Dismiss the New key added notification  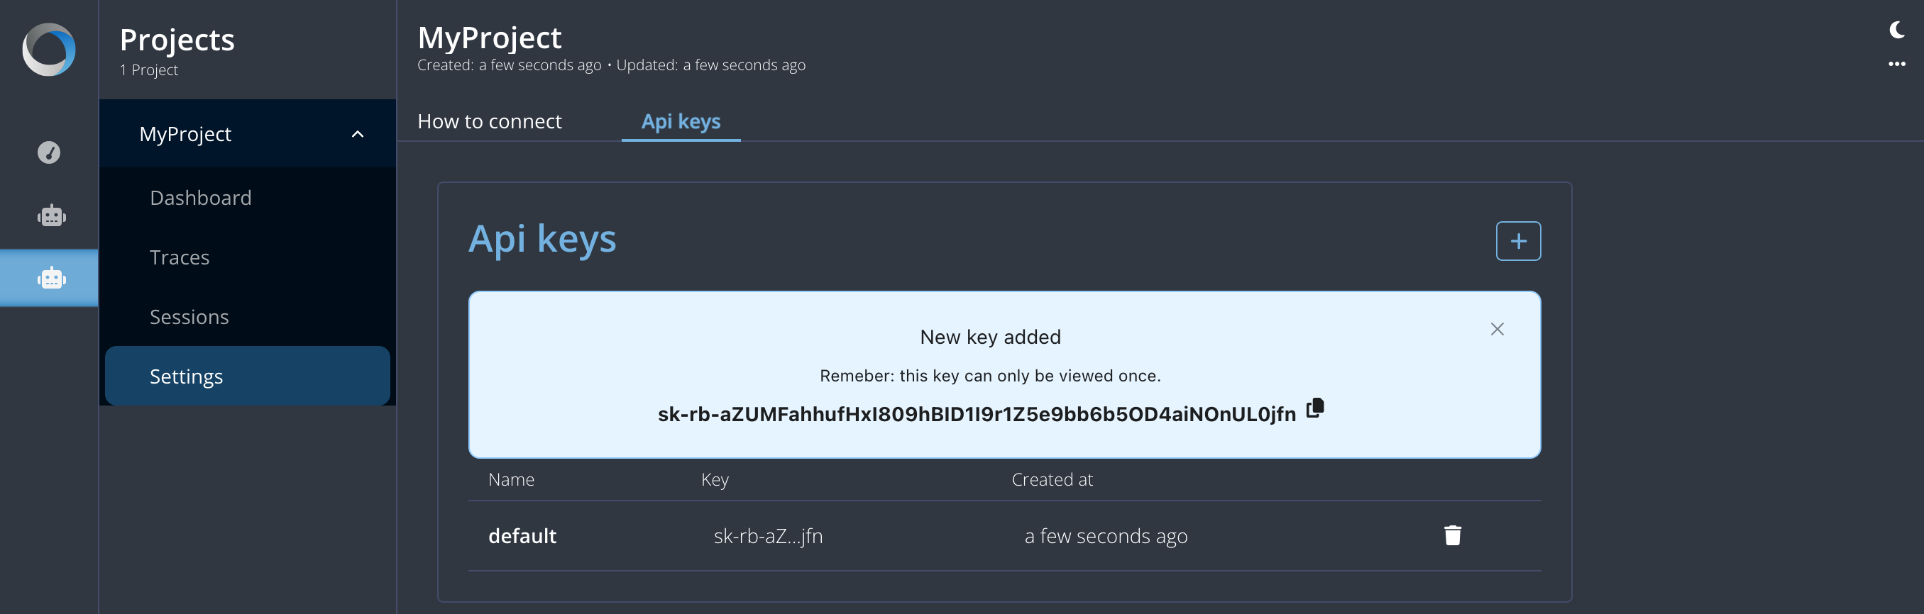click(1497, 329)
